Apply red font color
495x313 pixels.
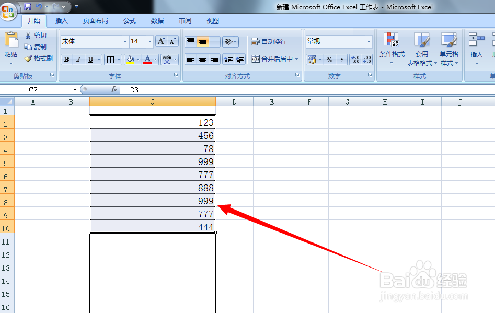[147, 60]
